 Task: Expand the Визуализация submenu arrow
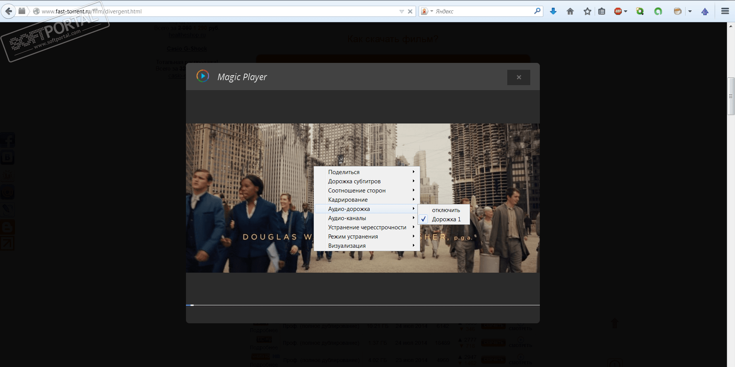point(414,245)
